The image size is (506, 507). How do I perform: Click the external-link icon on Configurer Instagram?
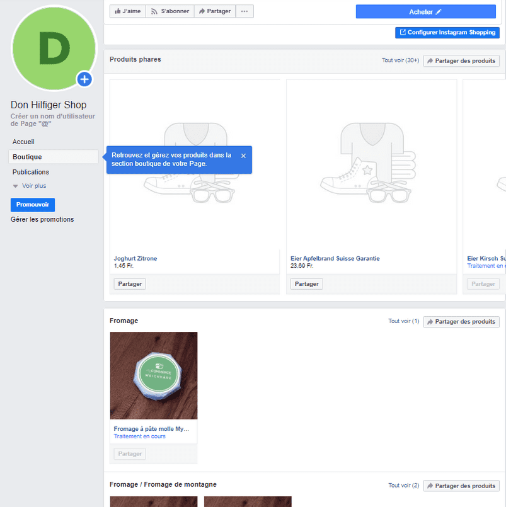pos(403,32)
